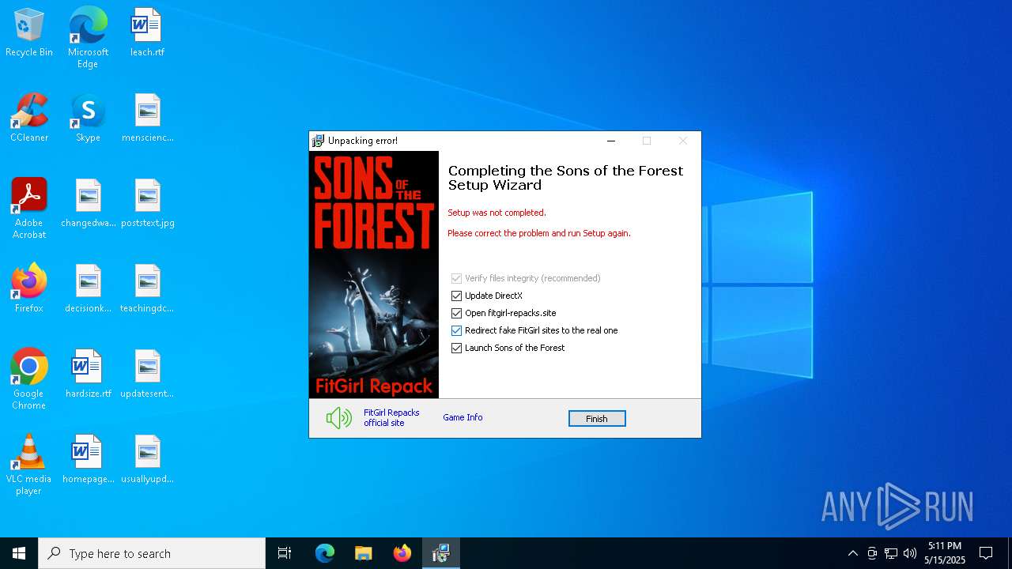Select the Skype desktop shortcut

(x=88, y=118)
